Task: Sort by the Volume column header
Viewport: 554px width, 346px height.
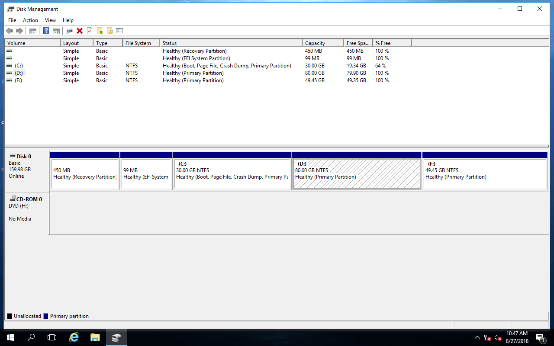Action: 32,43
